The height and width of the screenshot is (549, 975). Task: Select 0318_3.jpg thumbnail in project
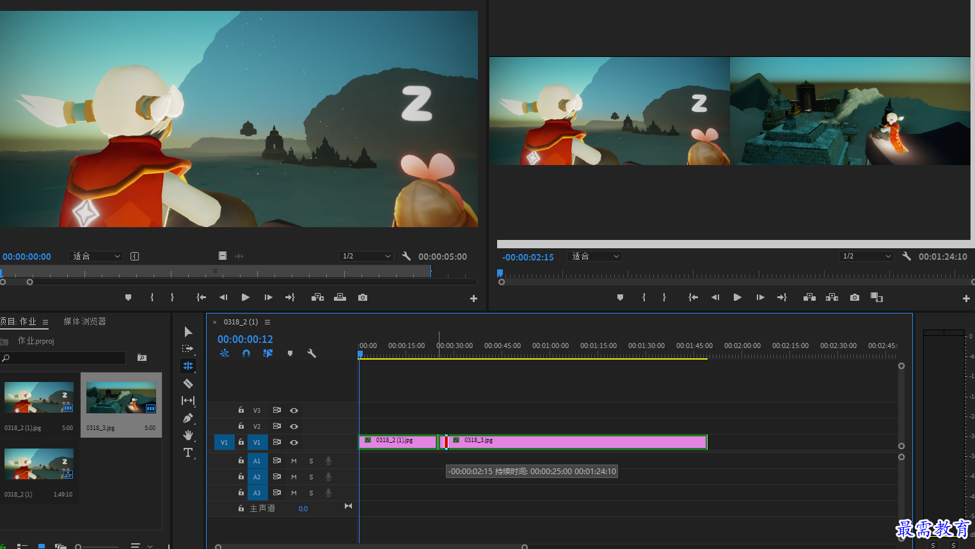coord(121,397)
